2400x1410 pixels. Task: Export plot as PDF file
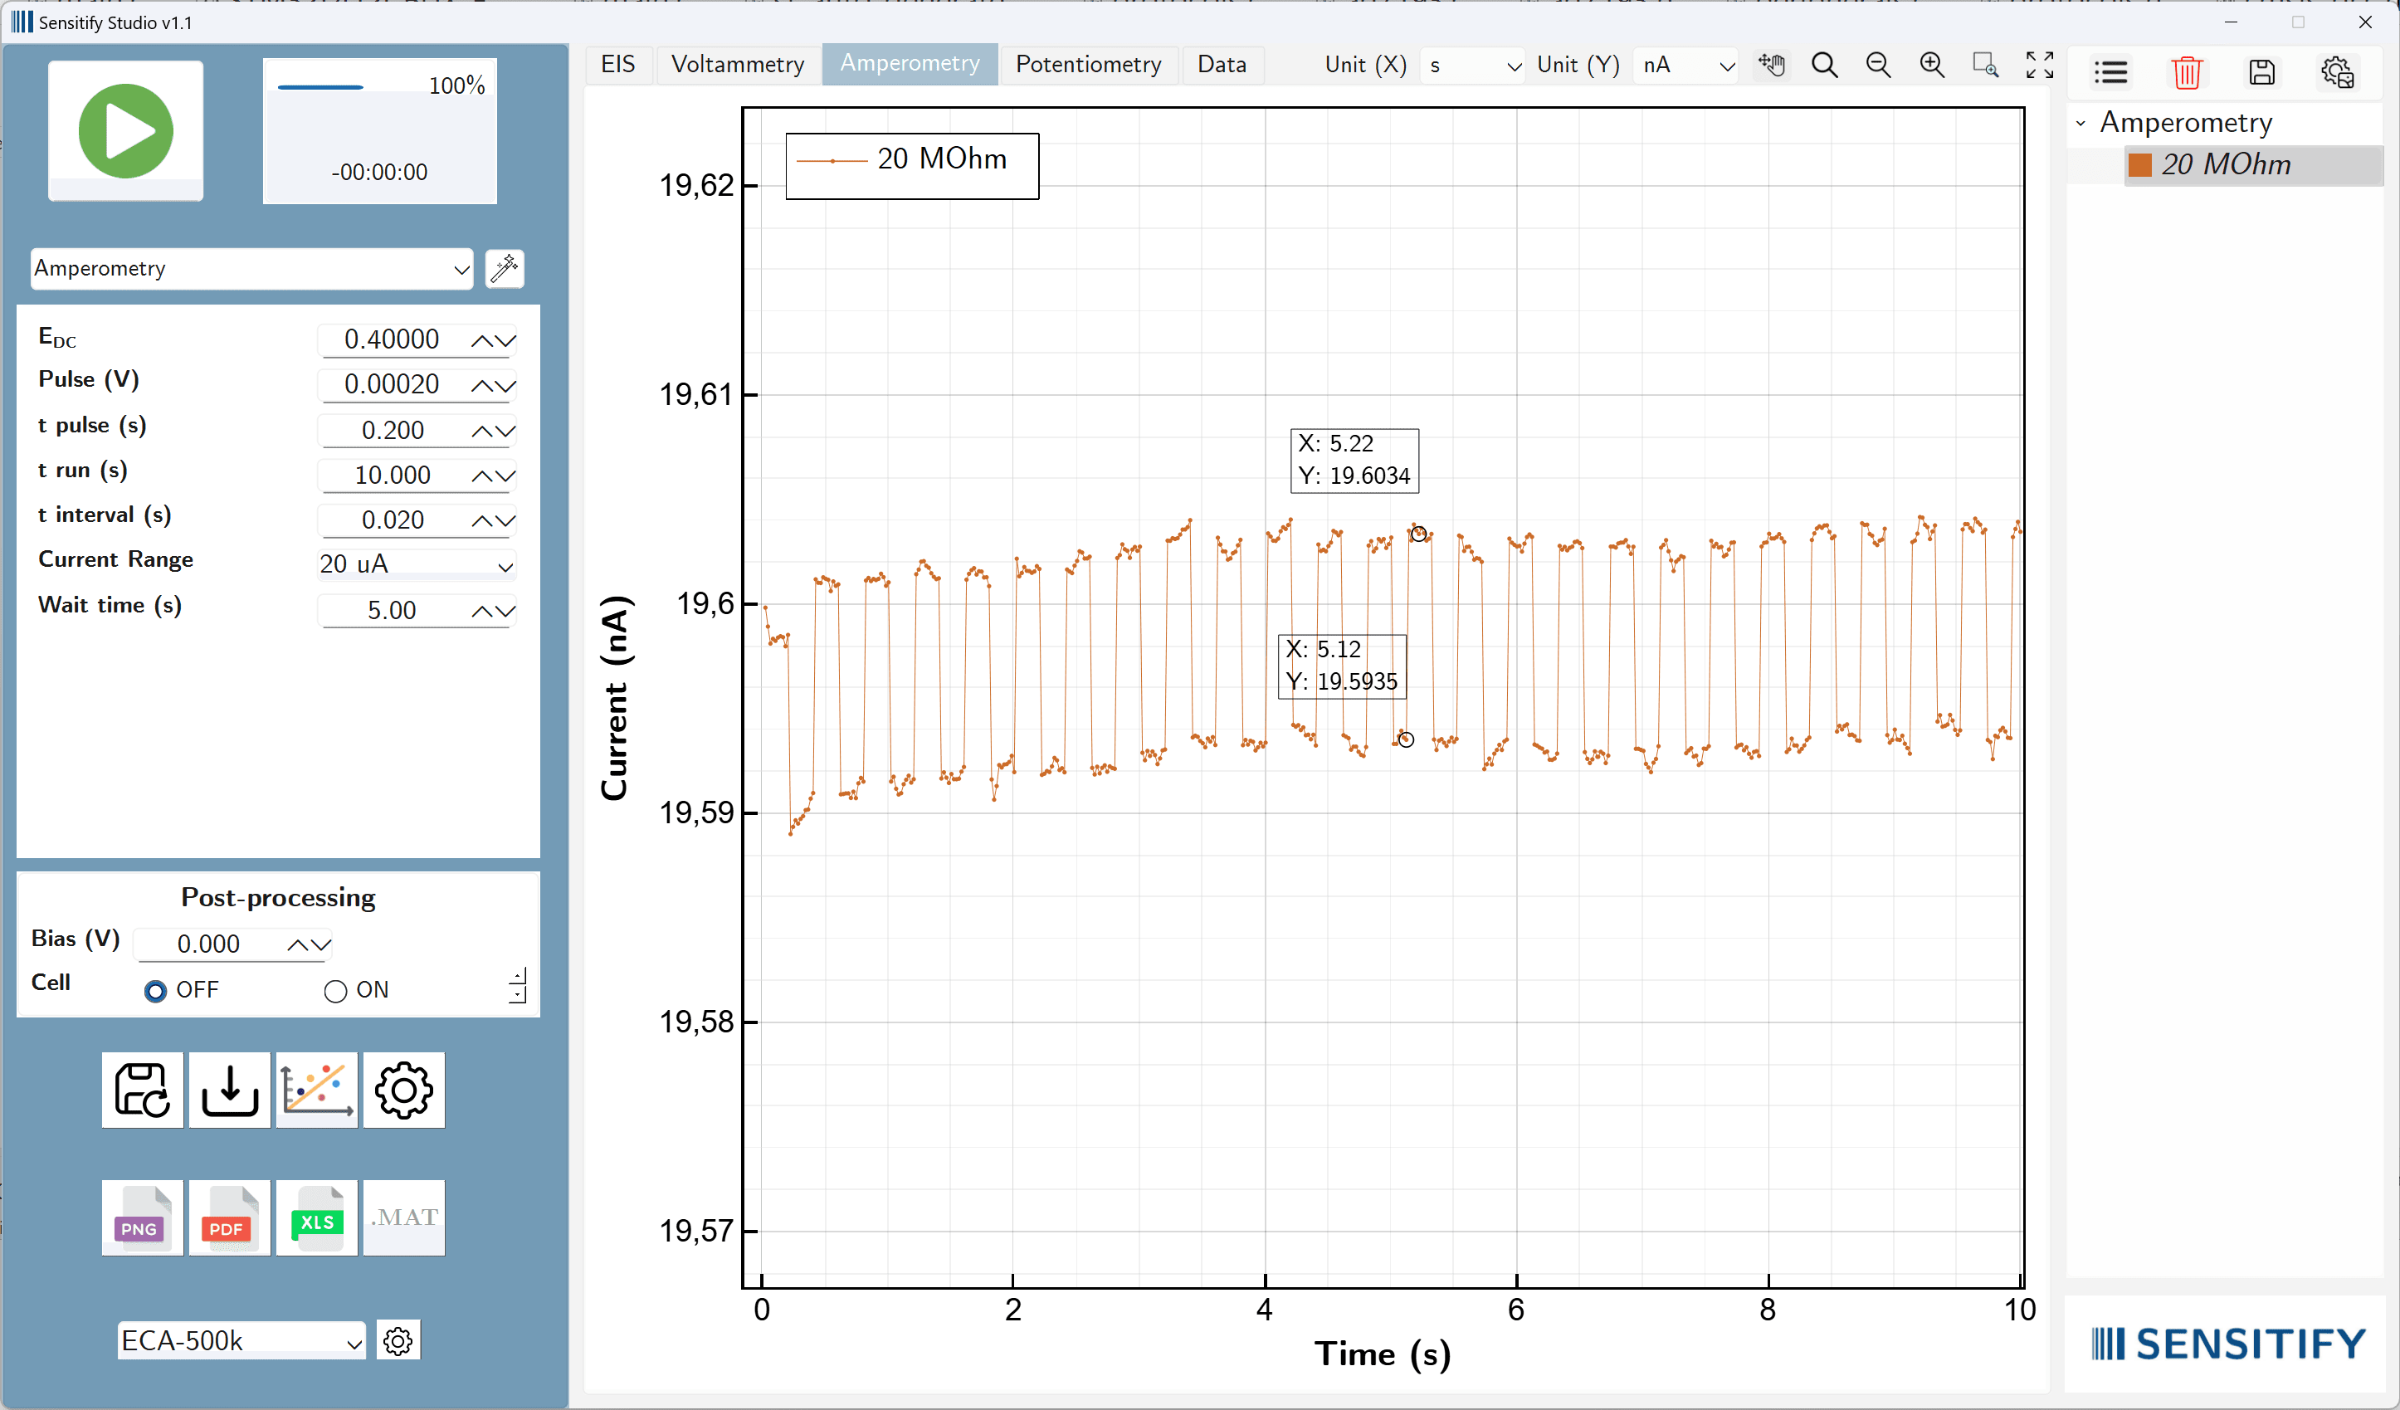point(228,1217)
